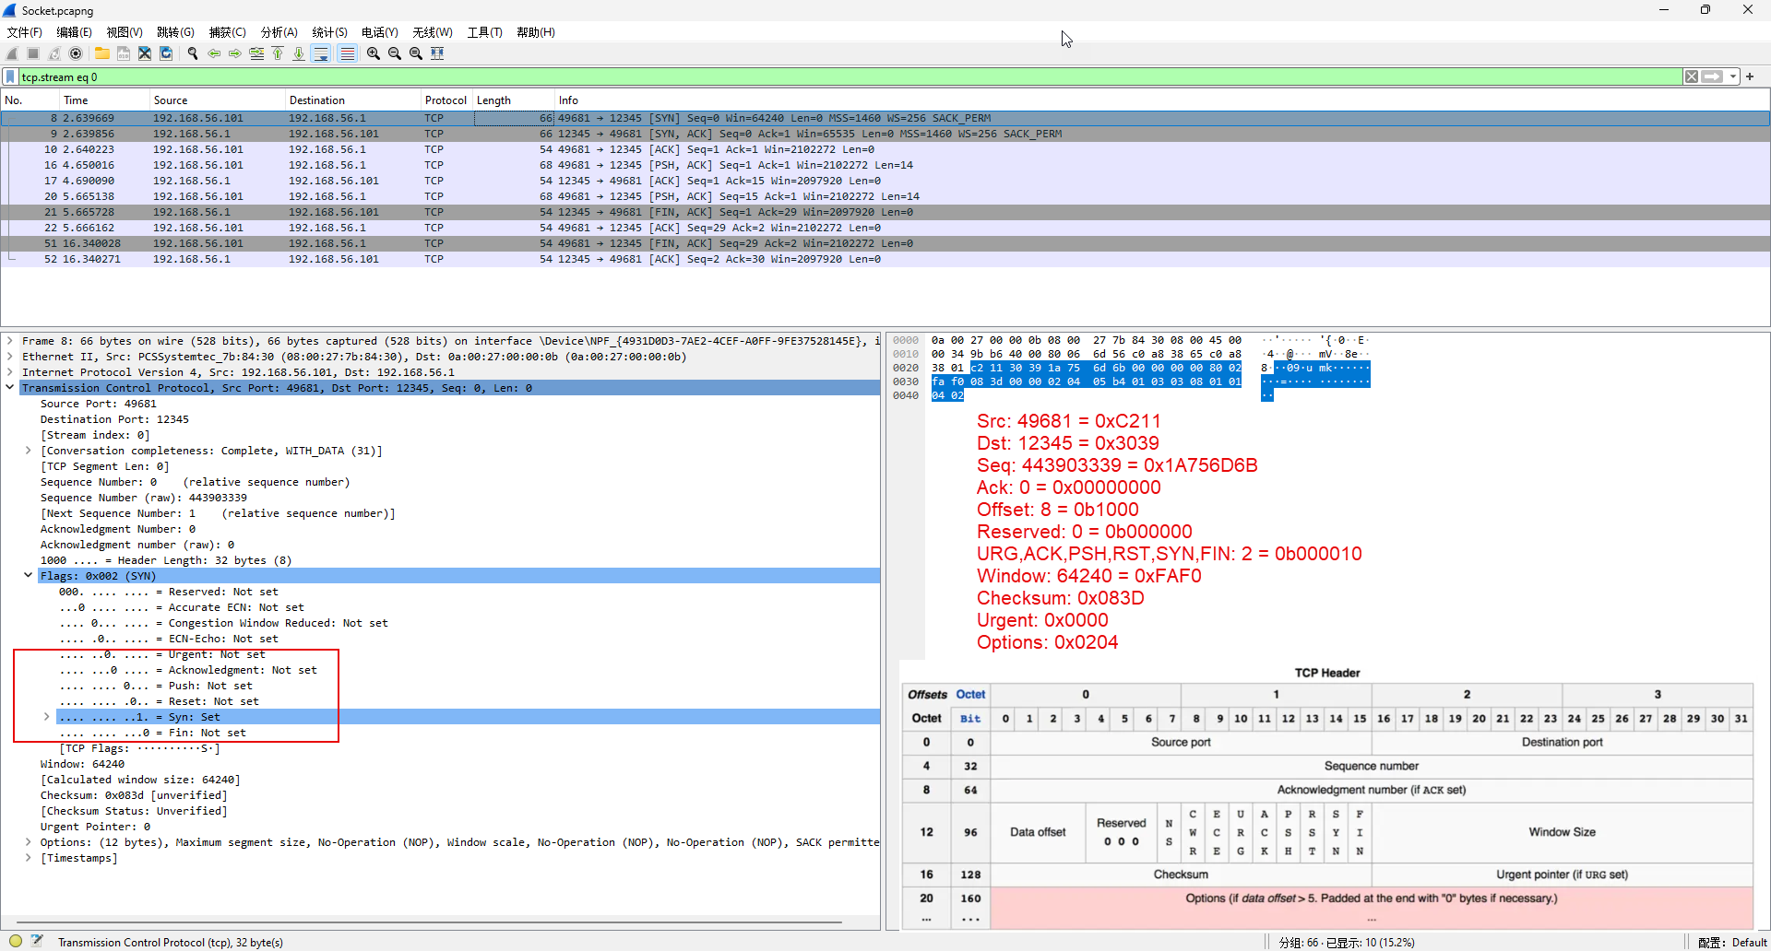Image resolution: width=1771 pixels, height=951 pixels.
Task: Click the Zoom out icon
Action: (395, 53)
